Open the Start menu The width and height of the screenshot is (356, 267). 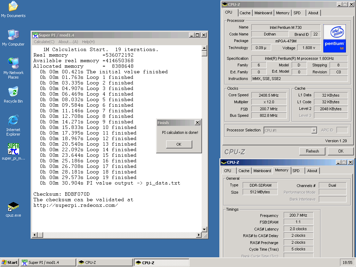tap(9, 262)
